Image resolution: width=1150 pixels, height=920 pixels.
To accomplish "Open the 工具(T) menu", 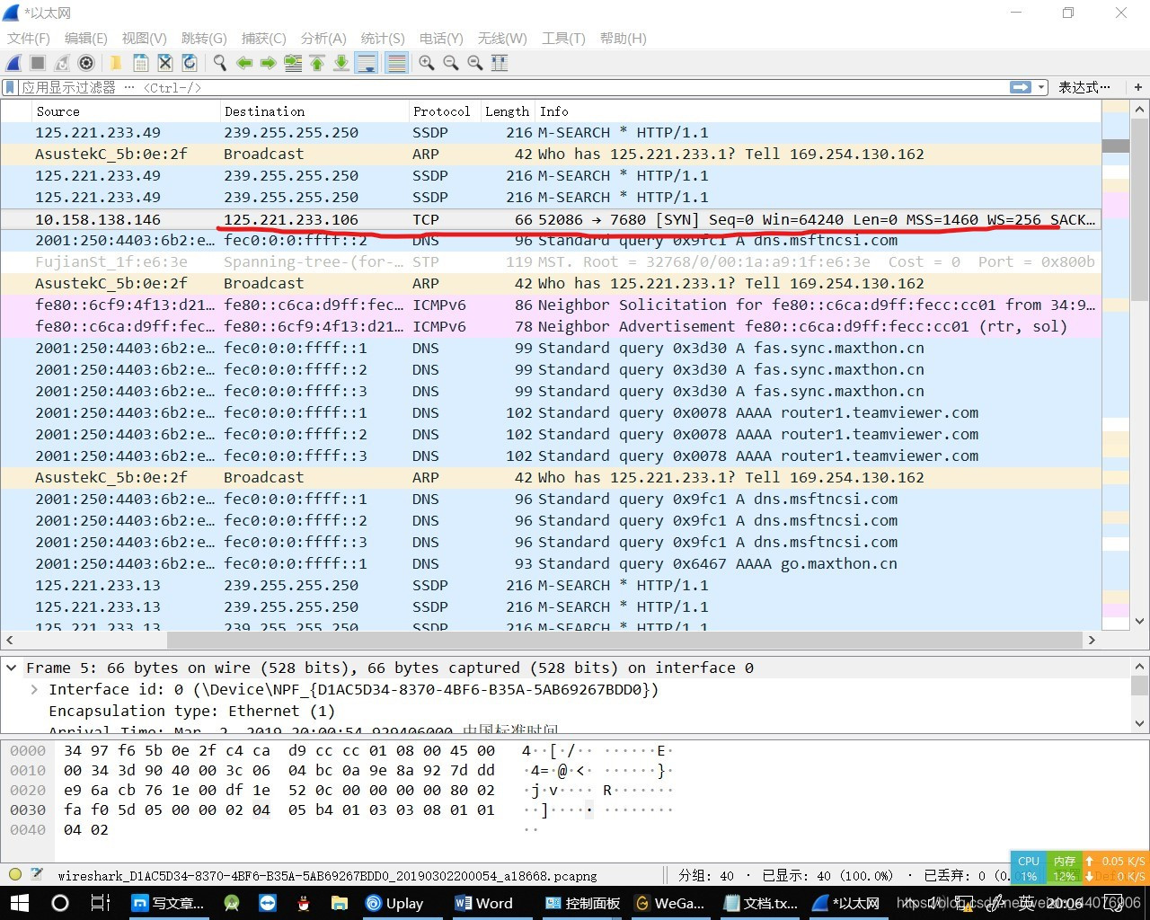I will [563, 38].
